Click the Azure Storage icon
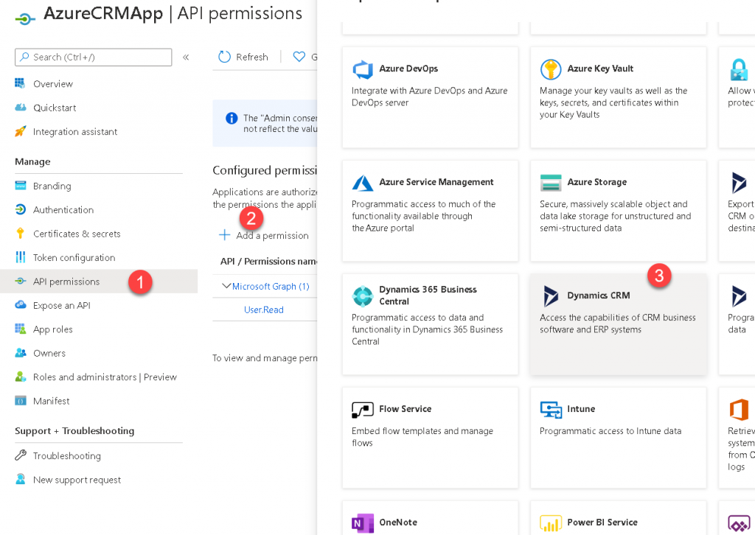 coord(551,182)
